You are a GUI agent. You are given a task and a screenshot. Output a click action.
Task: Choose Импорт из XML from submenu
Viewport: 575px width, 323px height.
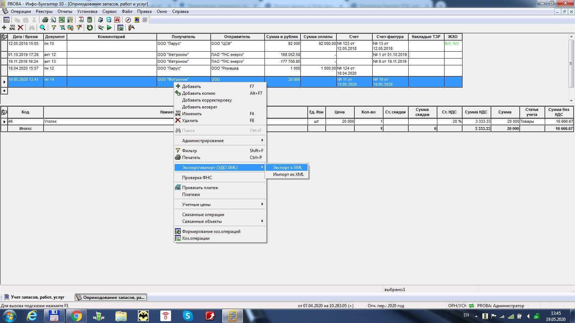[x=286, y=174]
